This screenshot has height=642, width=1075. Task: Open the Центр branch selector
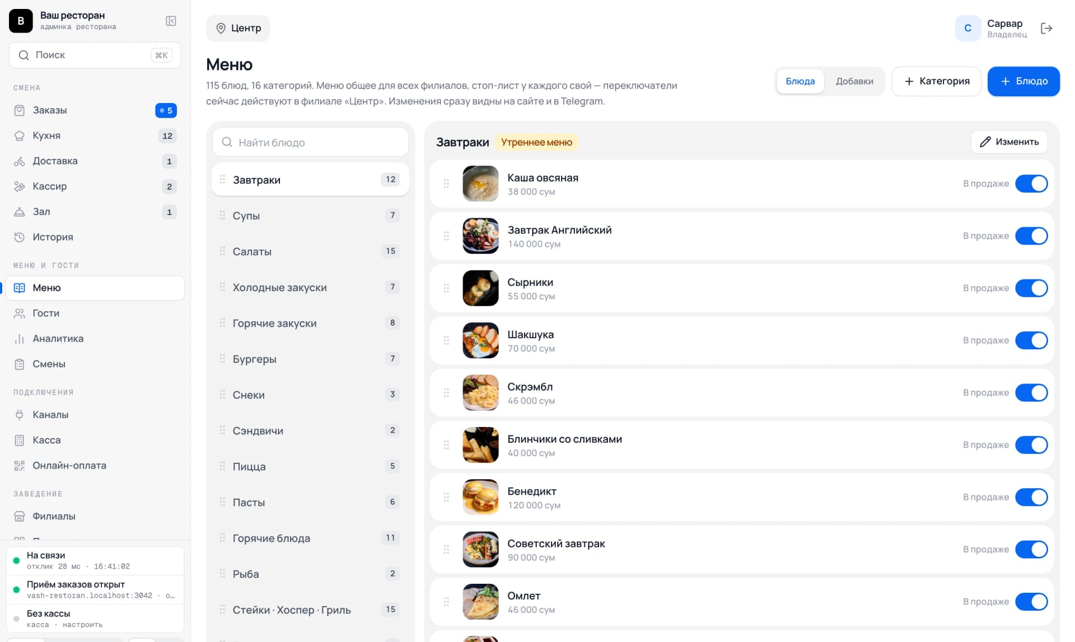pyautogui.click(x=238, y=28)
